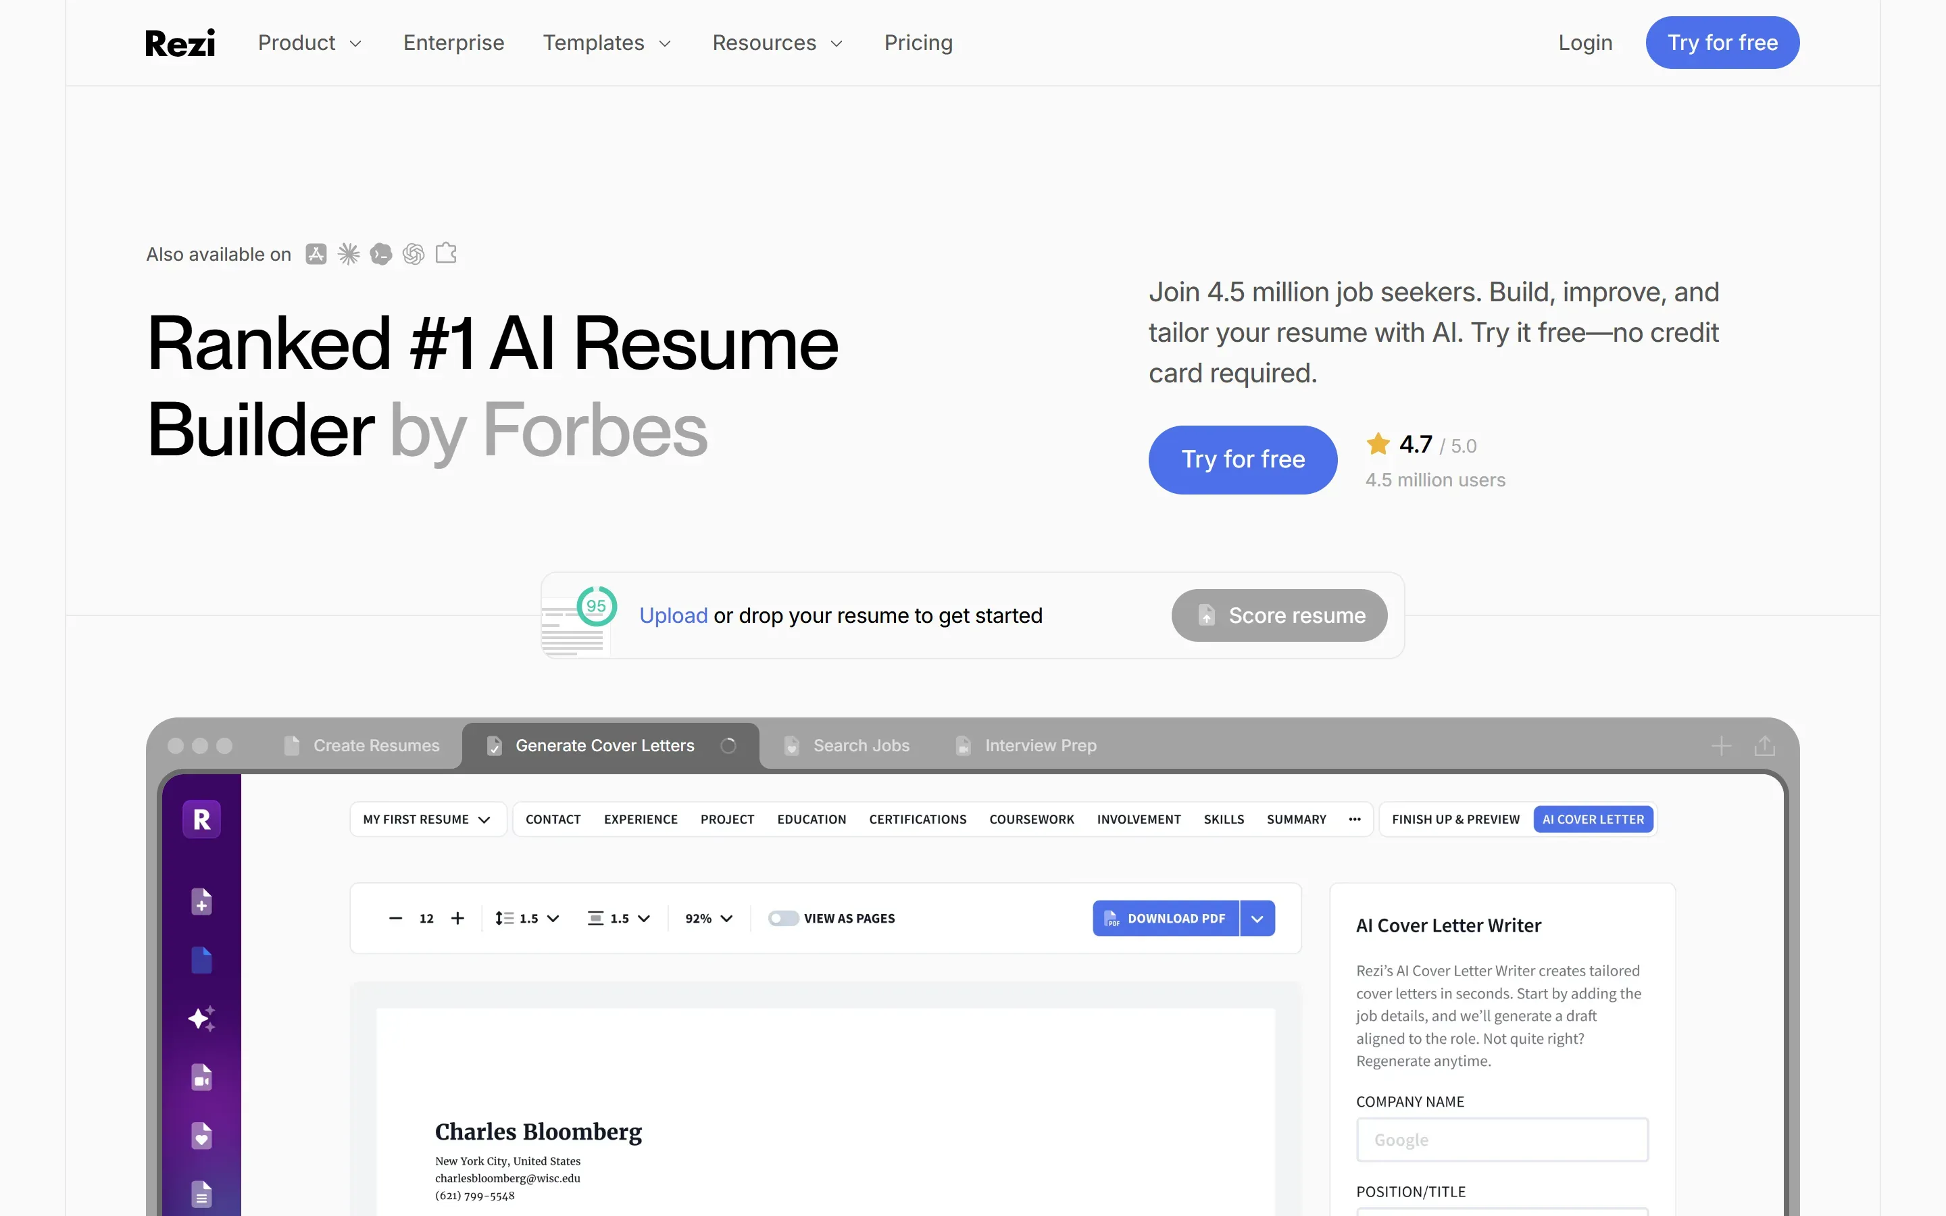Click the new document plus sidebar icon
The image size is (1946, 1216).
tap(202, 902)
